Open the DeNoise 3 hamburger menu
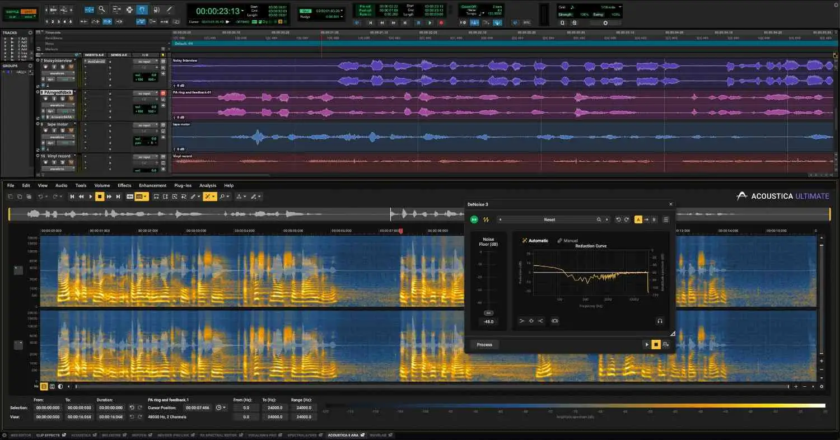Viewport: 840px width, 440px height. [x=666, y=219]
